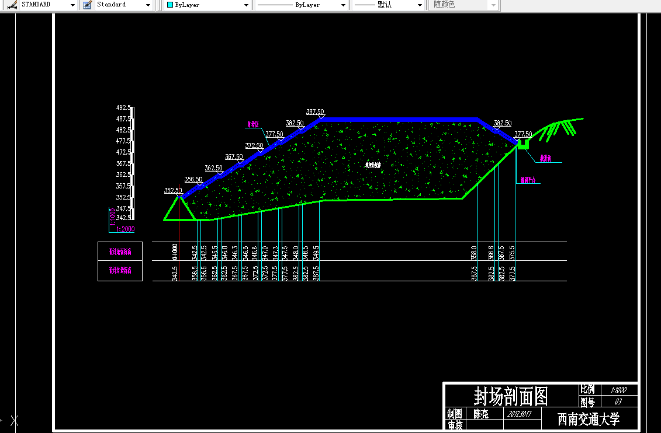Image resolution: width=661 pixels, height=433 pixels.
Task: Select the 492.5 tick on elevation scale
Action: pos(123,108)
